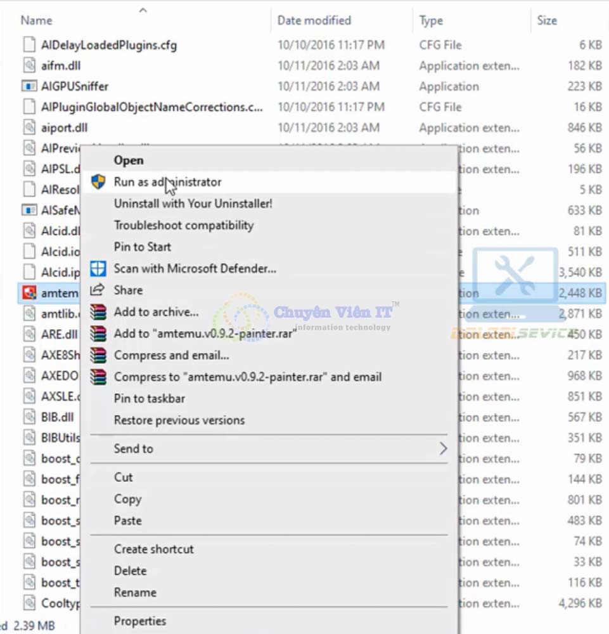
Task: Sort by Date modified column
Action: (314, 20)
